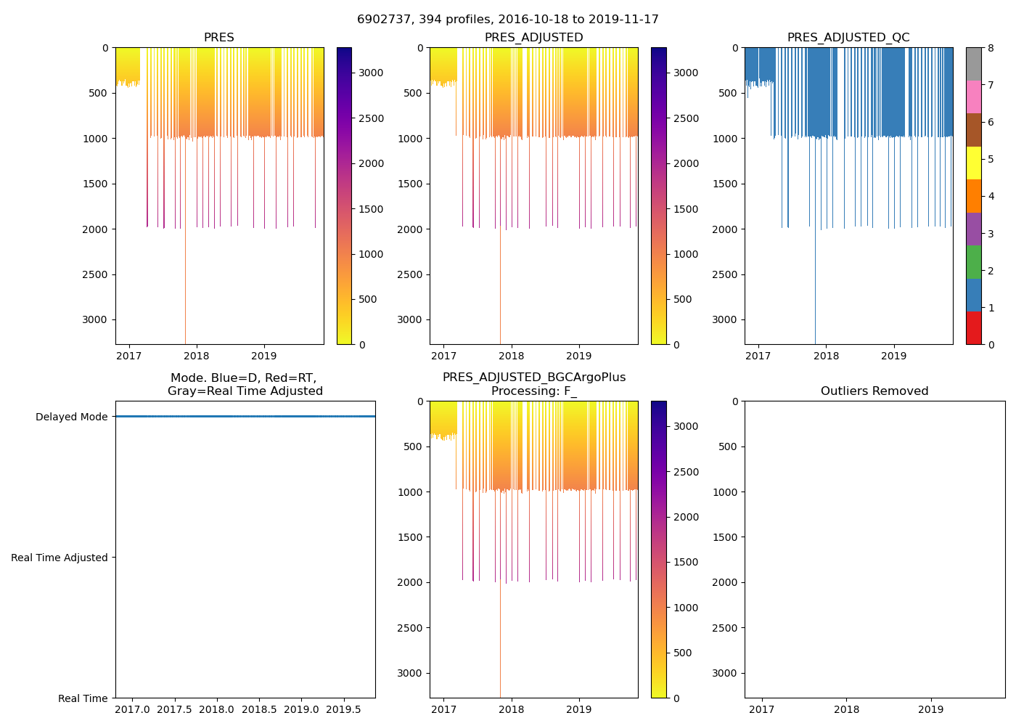Select the yellow QC colorbar segment
This screenshot has width=1016, height=726.
point(973,163)
